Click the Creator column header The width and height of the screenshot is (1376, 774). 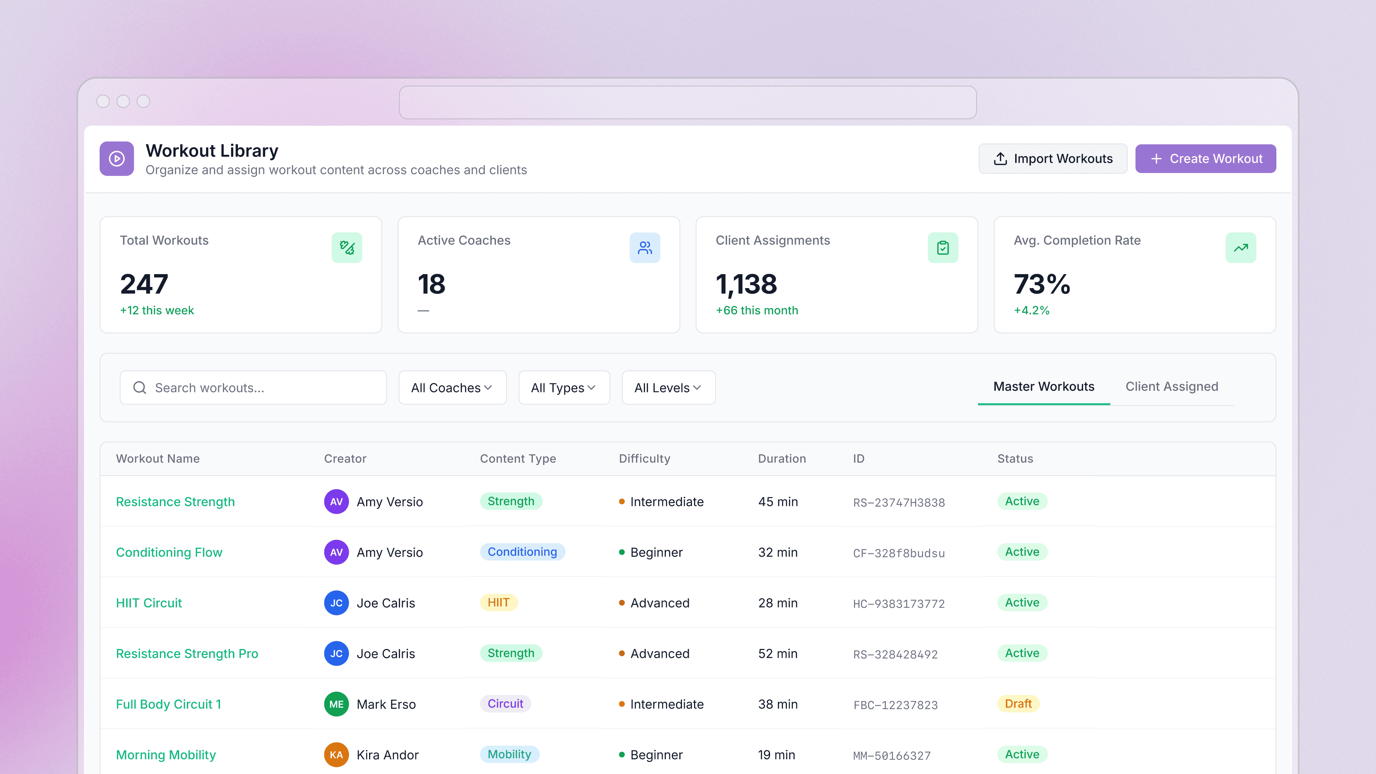(345, 459)
